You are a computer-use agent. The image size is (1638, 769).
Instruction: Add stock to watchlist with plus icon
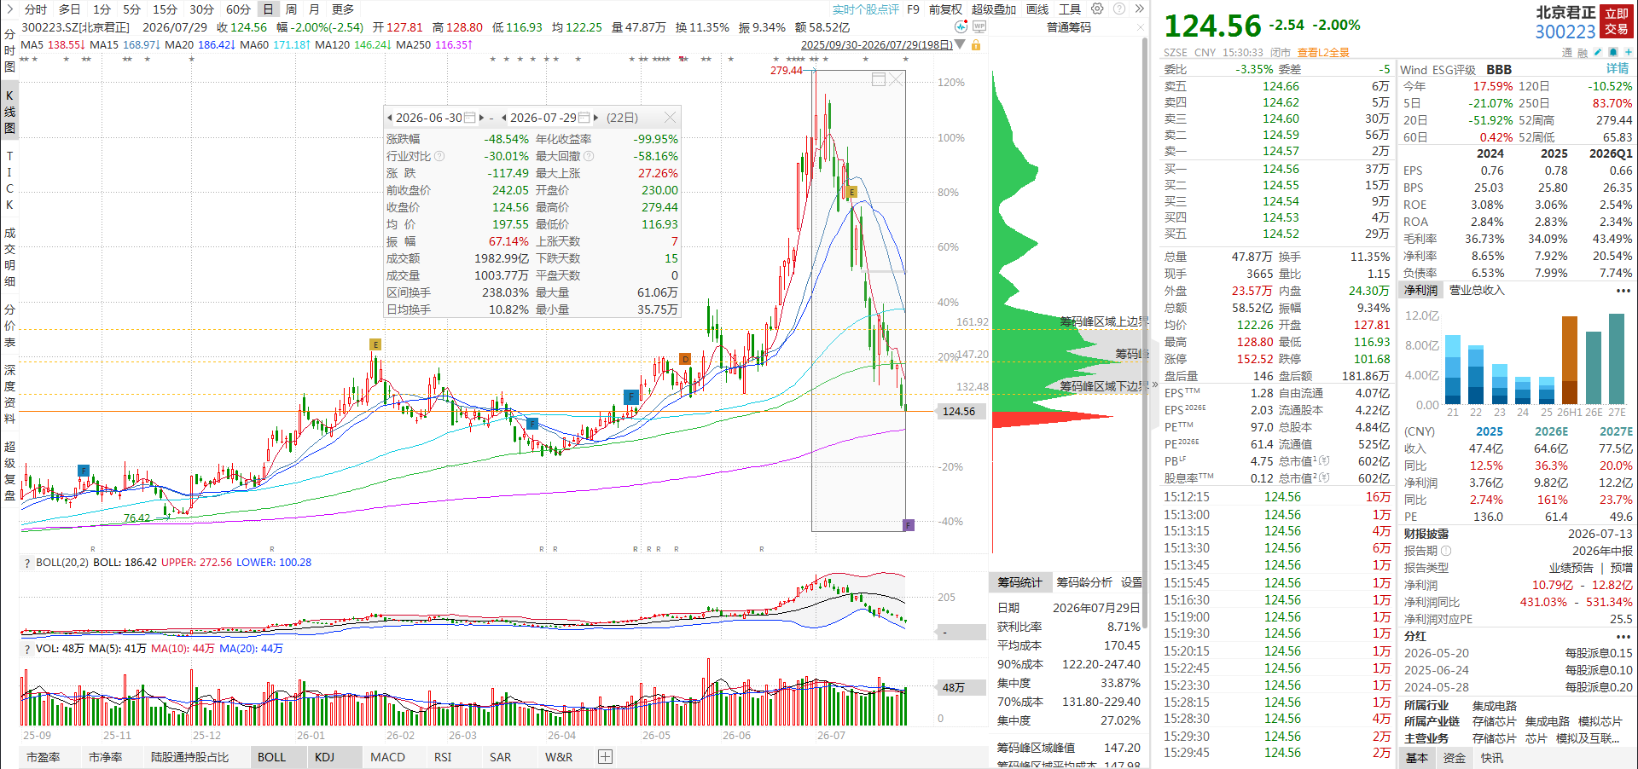coord(1629,52)
